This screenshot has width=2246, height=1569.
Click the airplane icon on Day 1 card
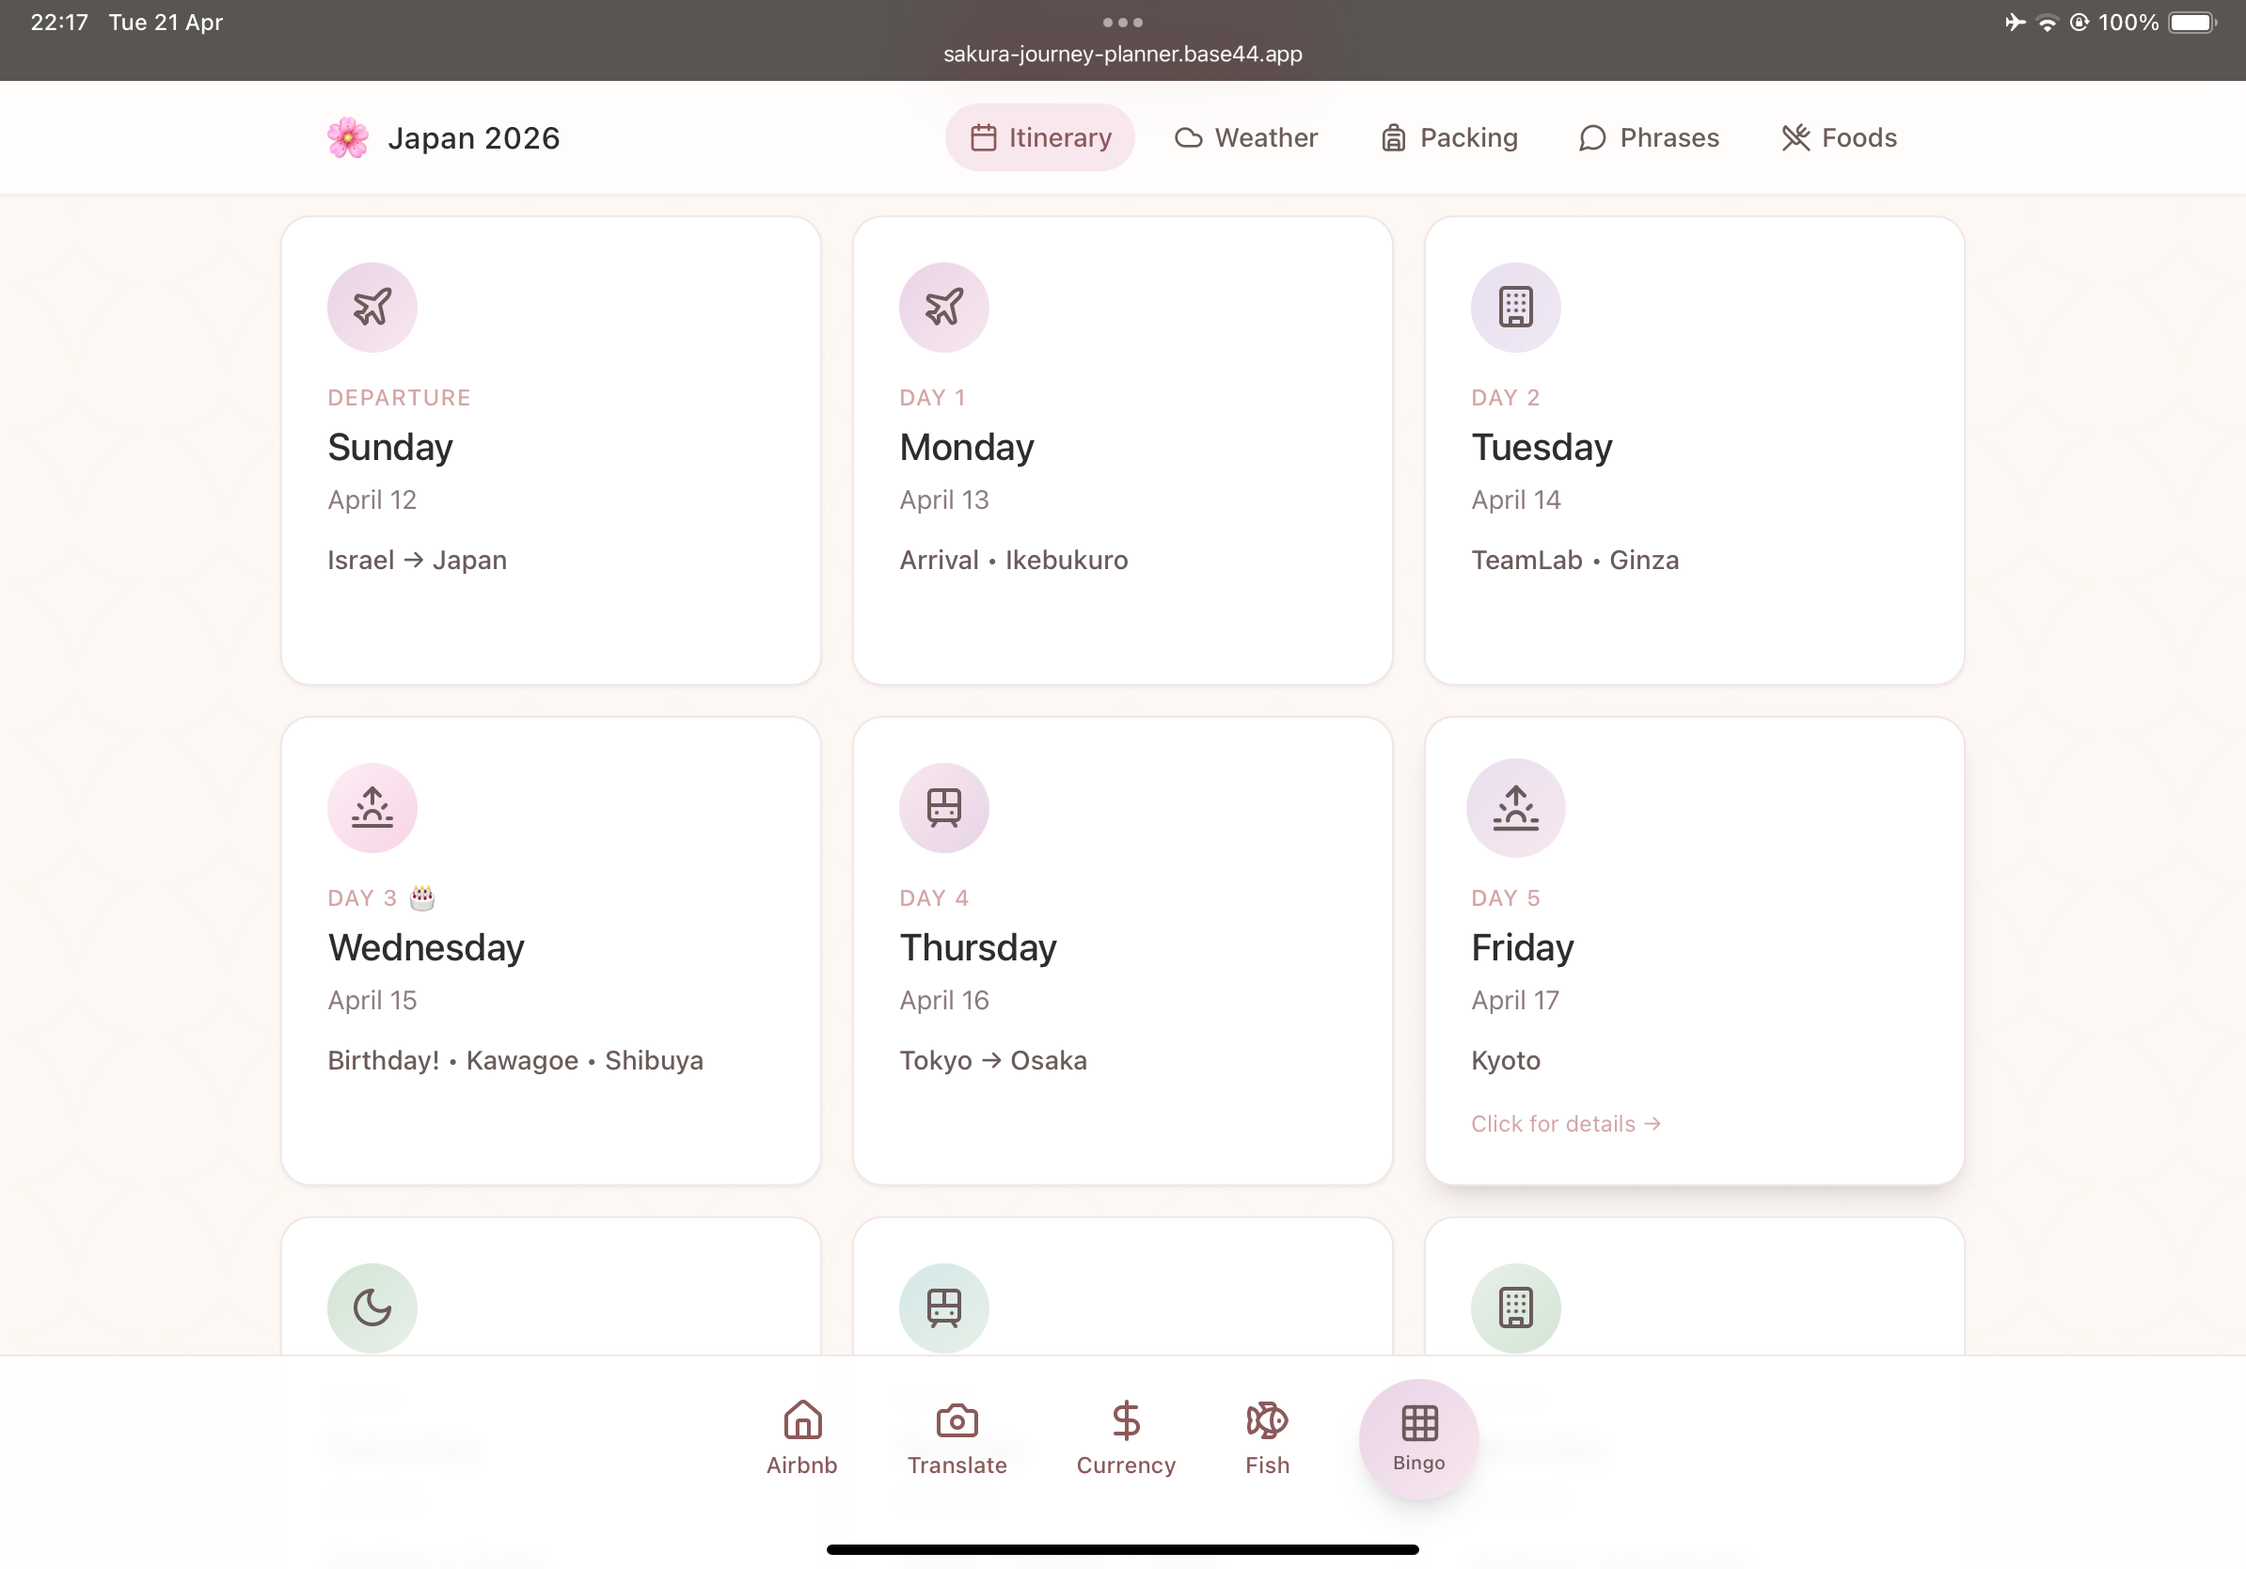tap(944, 308)
